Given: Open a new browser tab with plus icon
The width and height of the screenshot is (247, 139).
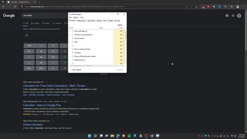Looking at the screenshot, I should pos(39,2).
